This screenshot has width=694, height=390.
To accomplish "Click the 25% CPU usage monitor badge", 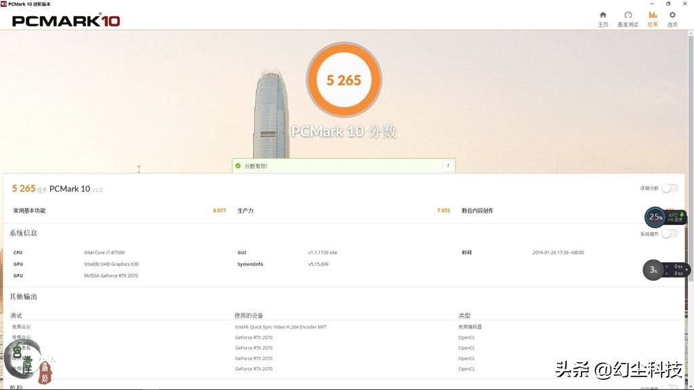I will [655, 217].
